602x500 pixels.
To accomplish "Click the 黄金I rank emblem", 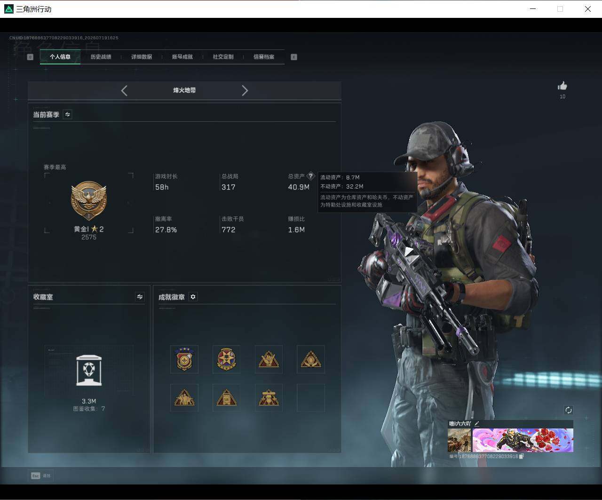I will click(89, 200).
